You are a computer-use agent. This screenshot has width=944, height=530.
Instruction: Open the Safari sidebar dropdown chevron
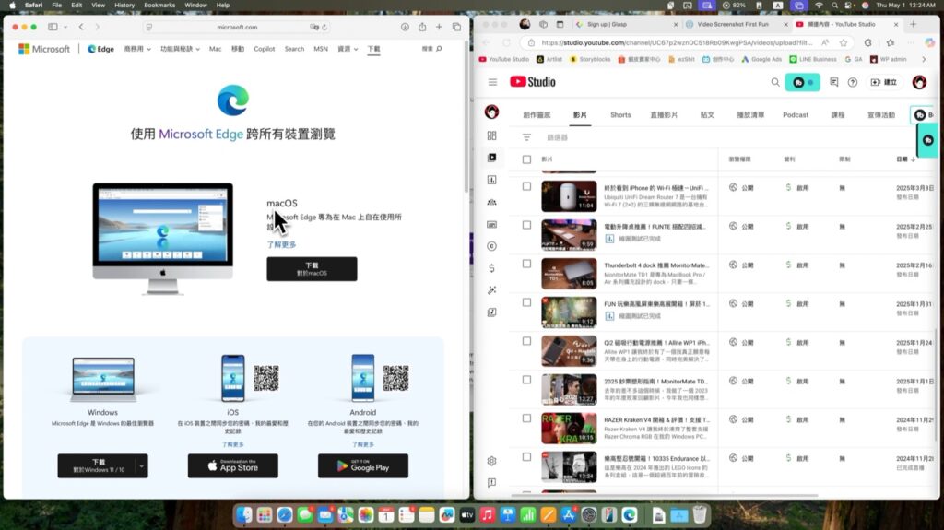coord(65,27)
